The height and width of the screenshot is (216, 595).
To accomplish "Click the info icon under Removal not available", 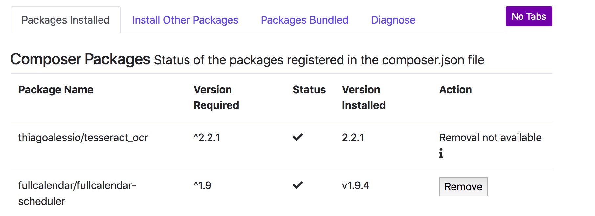I will point(441,153).
